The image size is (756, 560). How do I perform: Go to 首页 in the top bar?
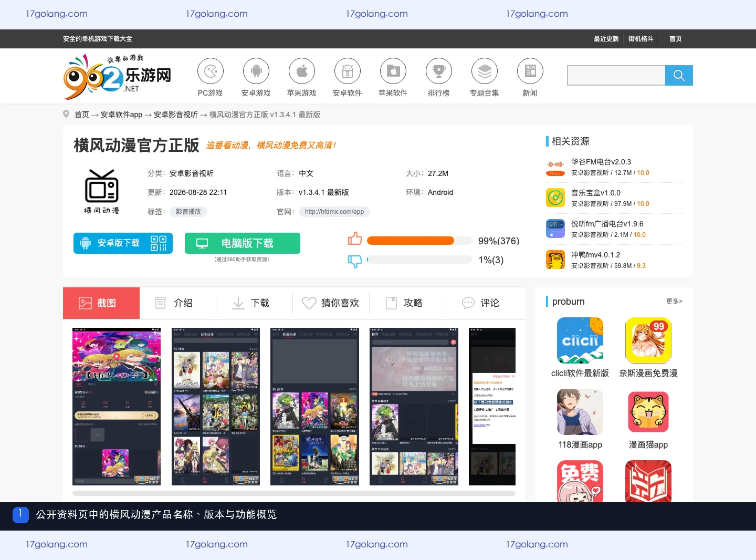click(x=676, y=39)
